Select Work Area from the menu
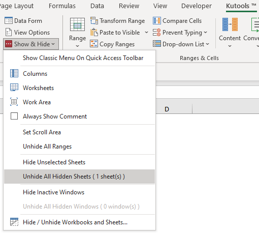Viewport: 259px width, 233px height. 79,102
